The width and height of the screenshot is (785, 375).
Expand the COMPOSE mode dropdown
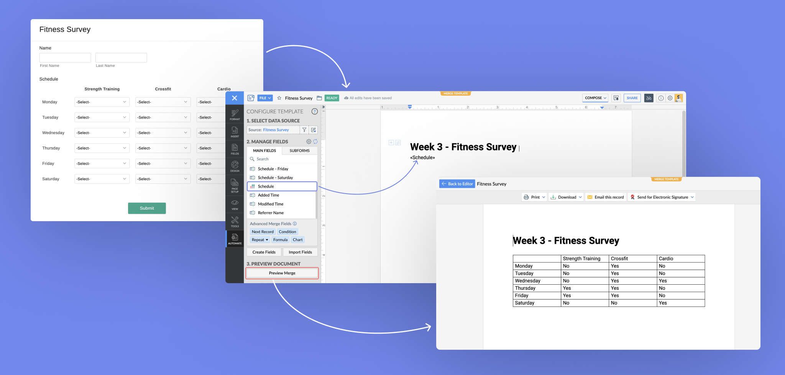tap(595, 98)
